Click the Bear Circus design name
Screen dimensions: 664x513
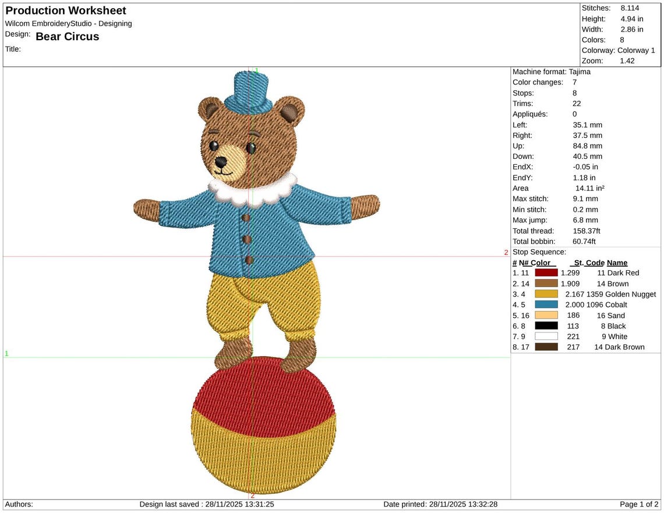point(68,37)
